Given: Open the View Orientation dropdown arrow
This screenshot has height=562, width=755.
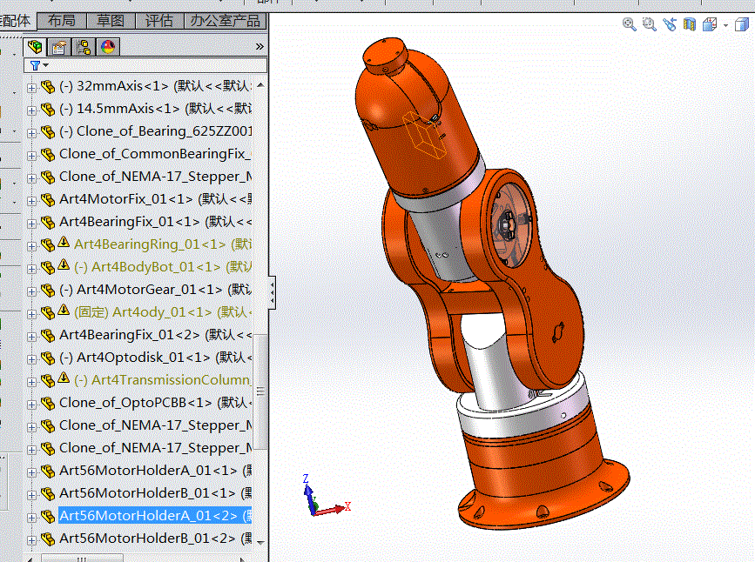Looking at the screenshot, I should 725,25.
